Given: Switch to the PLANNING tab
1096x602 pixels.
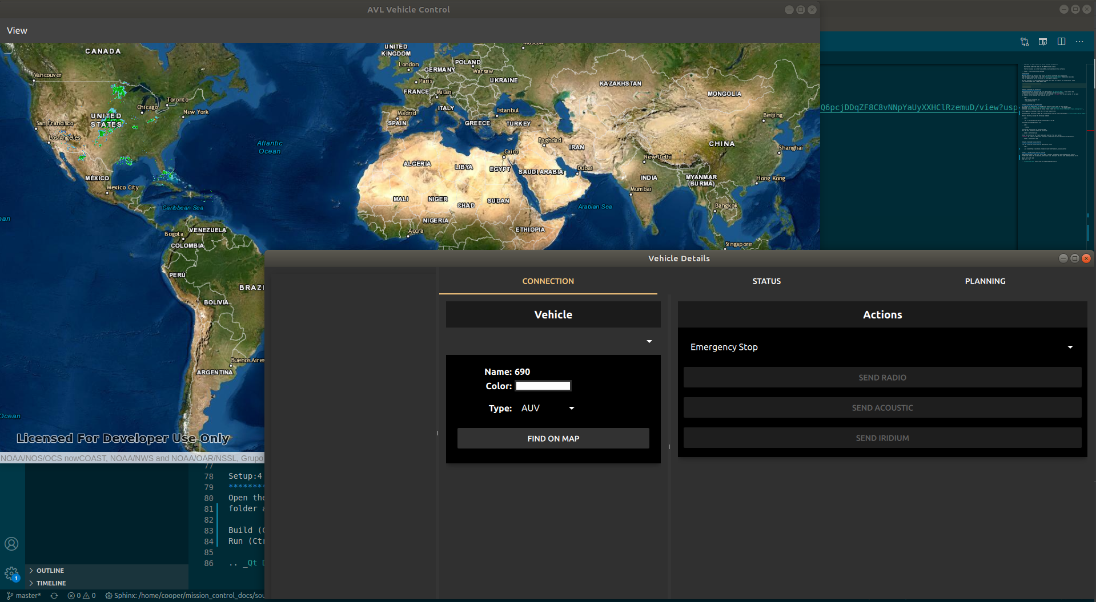Looking at the screenshot, I should pyautogui.click(x=985, y=281).
